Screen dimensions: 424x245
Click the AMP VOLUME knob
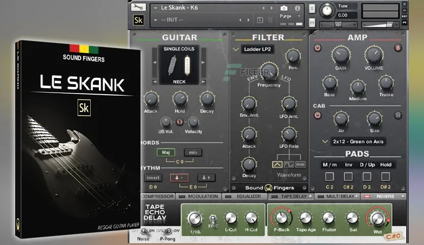tap(374, 55)
